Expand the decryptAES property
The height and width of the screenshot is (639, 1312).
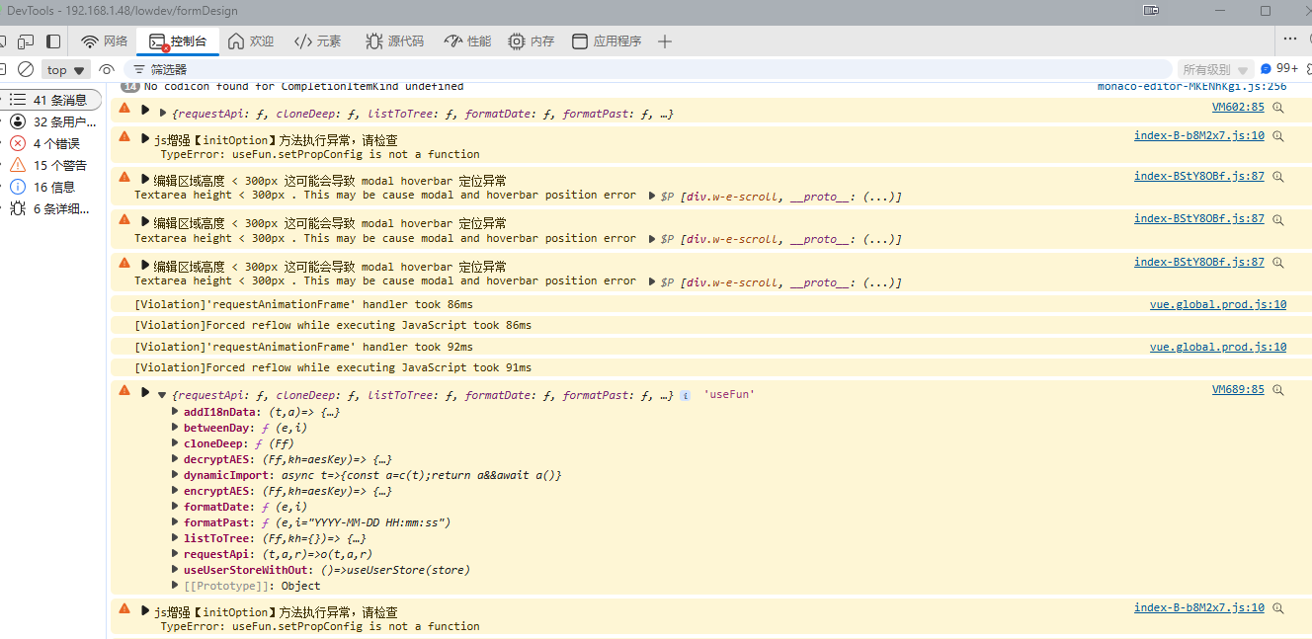pyautogui.click(x=177, y=459)
